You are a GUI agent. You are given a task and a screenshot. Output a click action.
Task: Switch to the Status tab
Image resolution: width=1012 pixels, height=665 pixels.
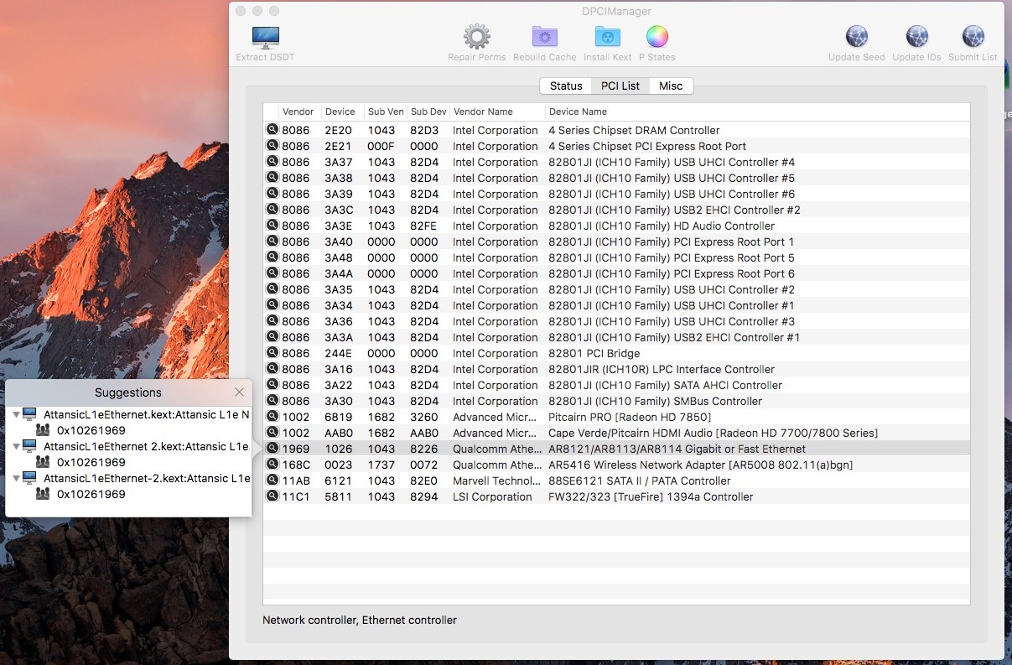pyautogui.click(x=566, y=86)
